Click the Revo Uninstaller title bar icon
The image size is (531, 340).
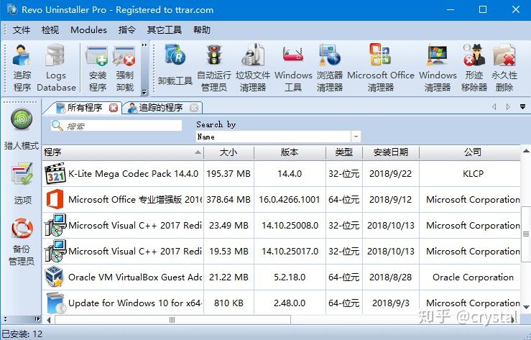coord(12,9)
